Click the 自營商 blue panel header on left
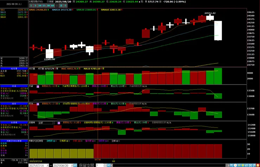 point(14,122)
